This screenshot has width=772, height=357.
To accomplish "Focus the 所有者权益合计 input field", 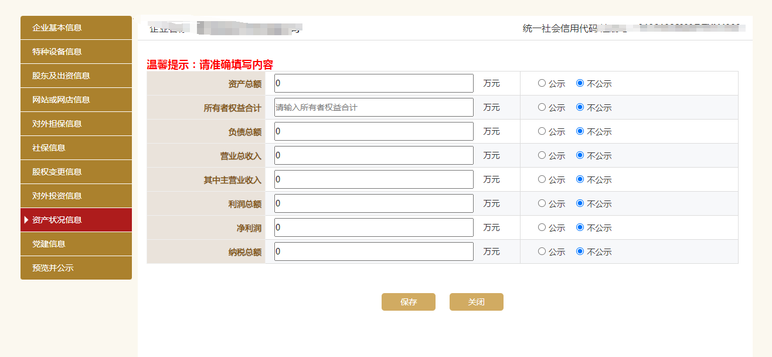I will [374, 107].
